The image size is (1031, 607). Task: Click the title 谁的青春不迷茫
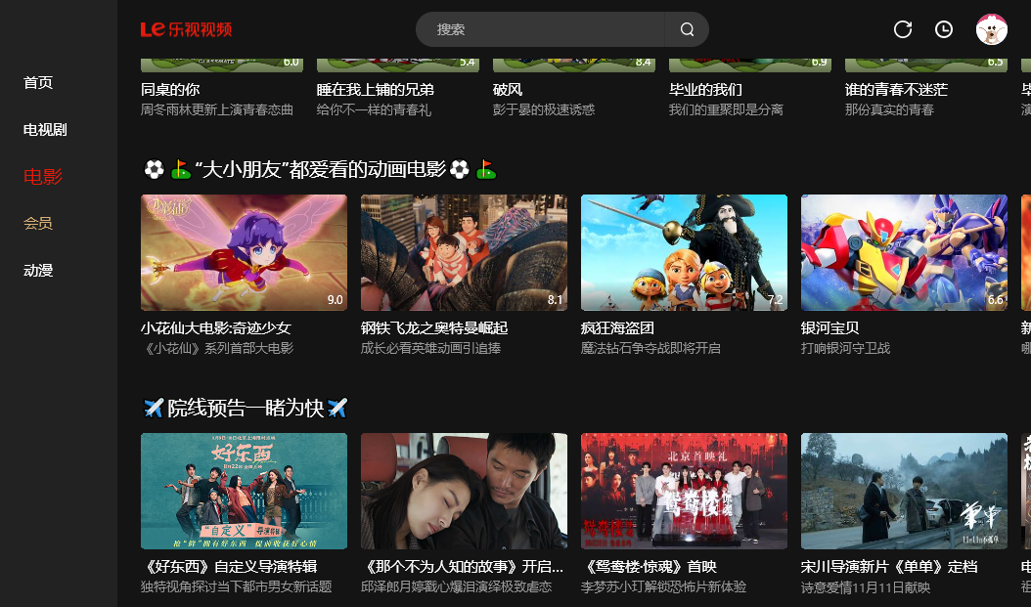pyautogui.click(x=896, y=89)
